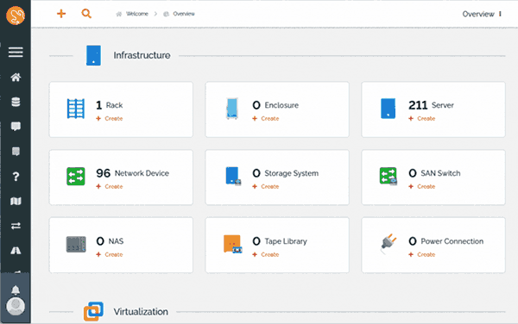Image resolution: width=518 pixels, height=324 pixels.
Task: Click the orange iTop logo
Action: pos(16,16)
